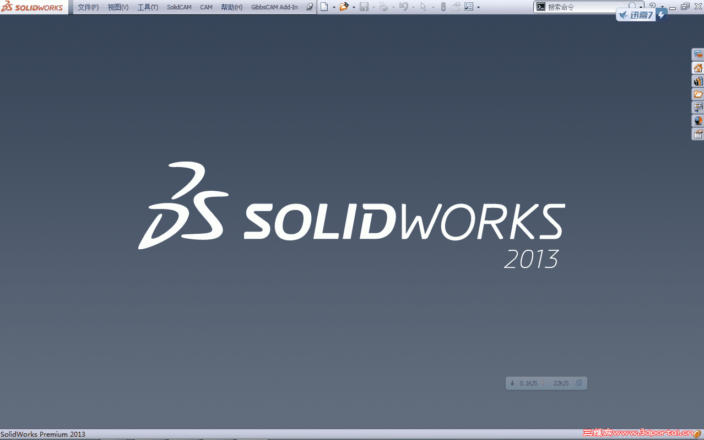This screenshot has height=440, width=704.
Task: Click the Rebuild traffic light icon
Action: tap(443, 7)
